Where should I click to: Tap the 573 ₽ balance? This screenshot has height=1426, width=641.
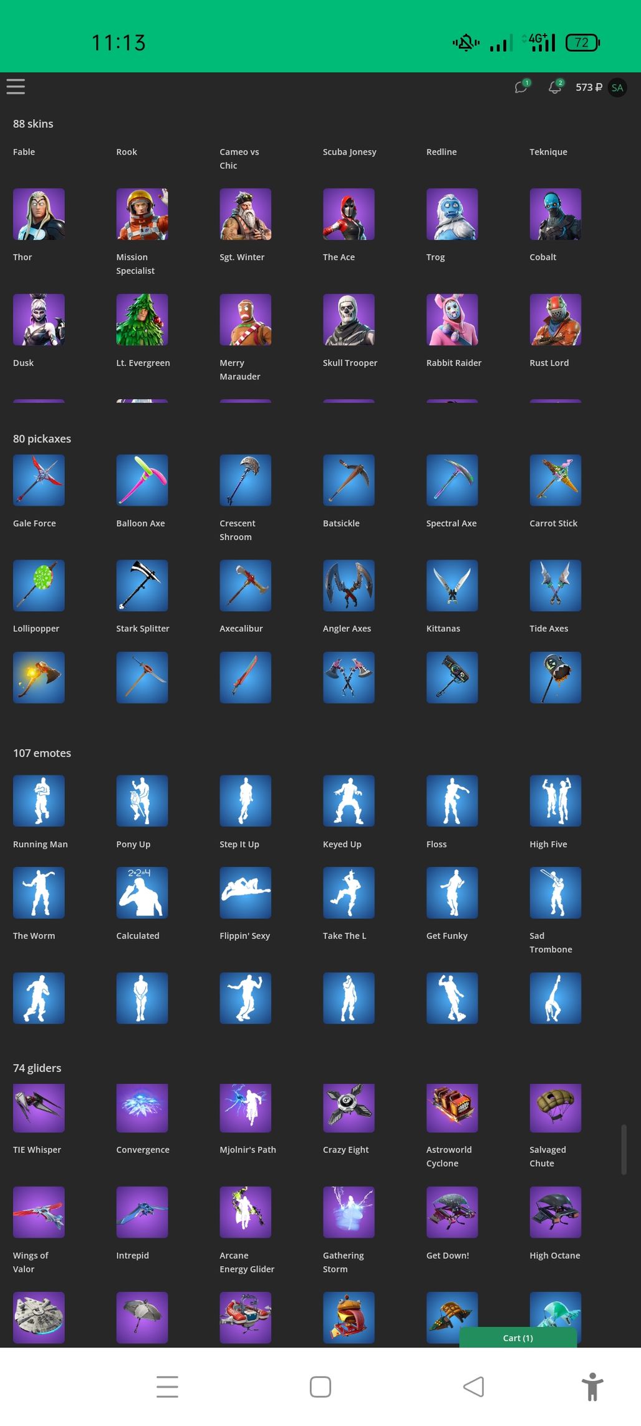[589, 87]
